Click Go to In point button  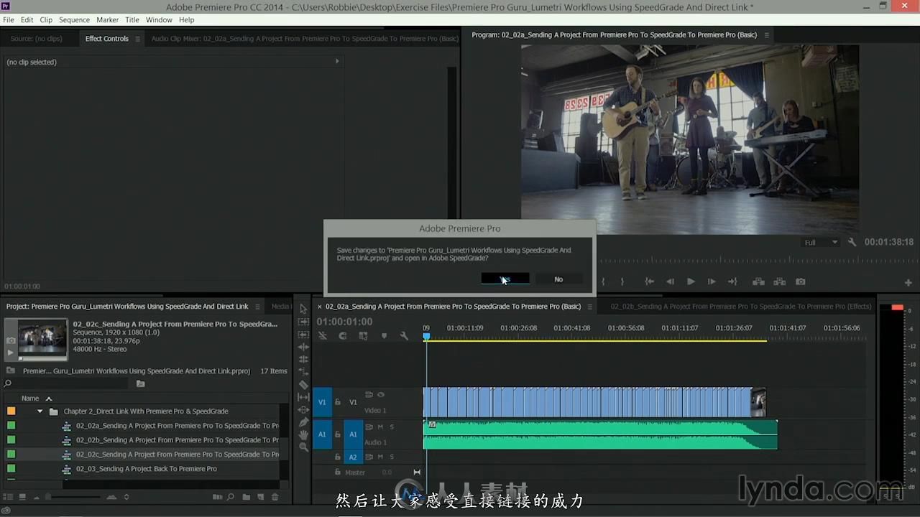click(x=649, y=281)
